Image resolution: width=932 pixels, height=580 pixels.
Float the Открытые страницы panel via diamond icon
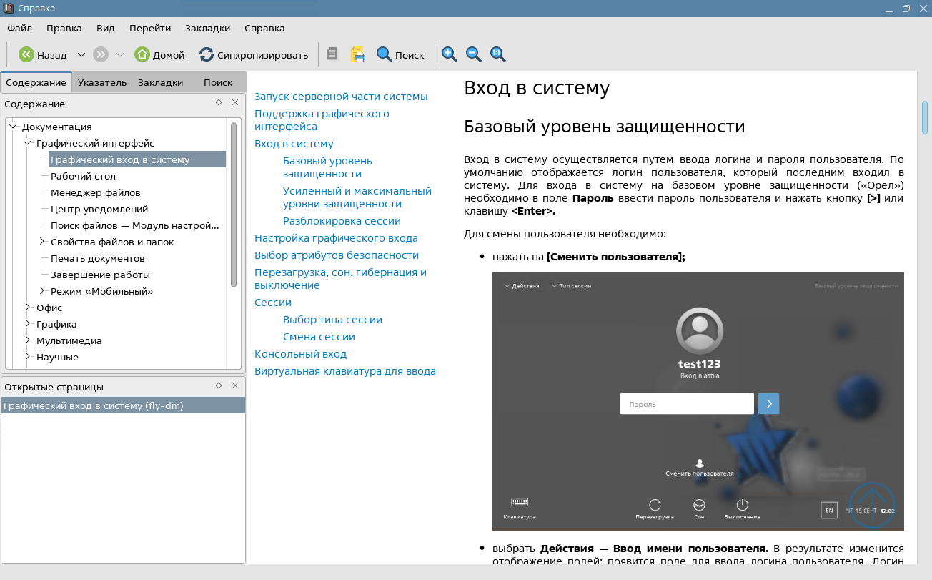click(219, 386)
